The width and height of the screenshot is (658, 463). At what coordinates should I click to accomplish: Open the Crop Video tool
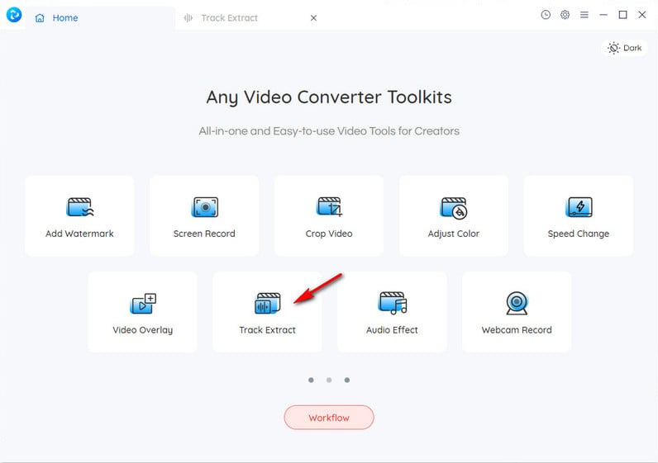click(329, 215)
